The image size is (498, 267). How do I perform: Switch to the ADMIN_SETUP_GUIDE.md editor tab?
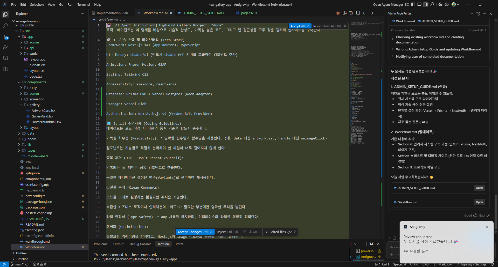tap(202, 13)
